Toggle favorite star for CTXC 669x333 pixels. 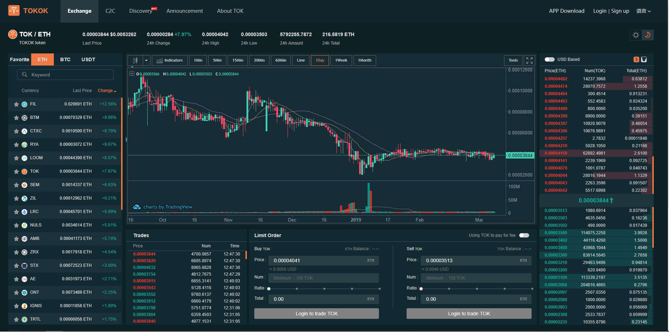(x=16, y=131)
